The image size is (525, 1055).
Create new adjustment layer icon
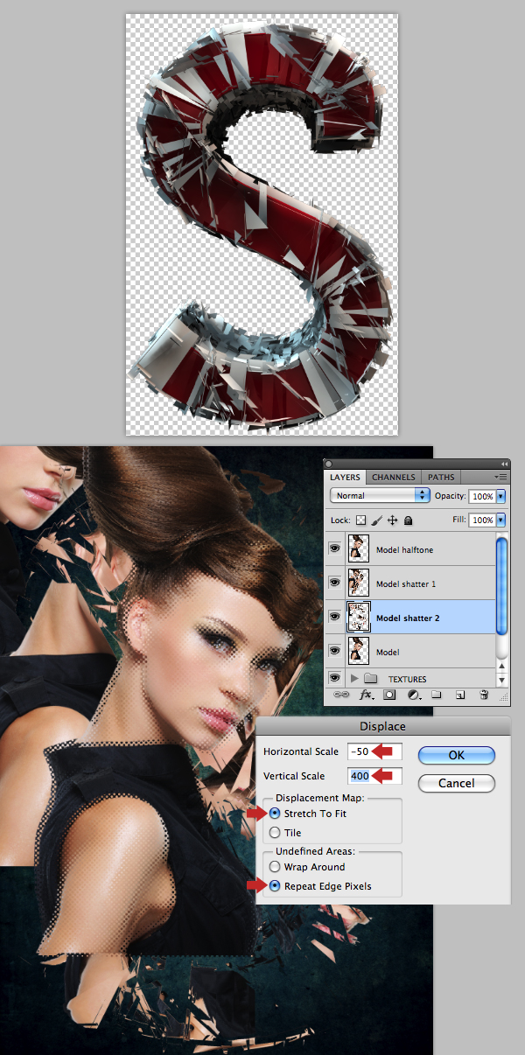tap(414, 695)
